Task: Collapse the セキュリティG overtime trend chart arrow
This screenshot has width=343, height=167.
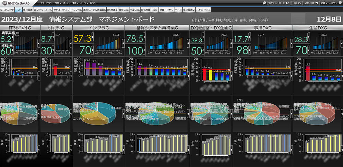Action: click(71, 42)
